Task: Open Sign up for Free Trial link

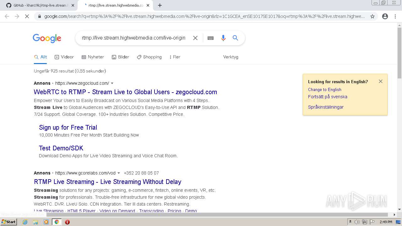Action: [68, 127]
